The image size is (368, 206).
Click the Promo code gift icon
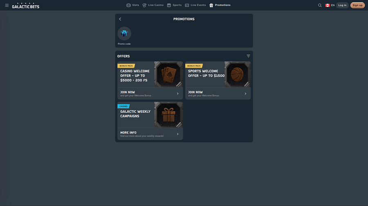point(124,34)
